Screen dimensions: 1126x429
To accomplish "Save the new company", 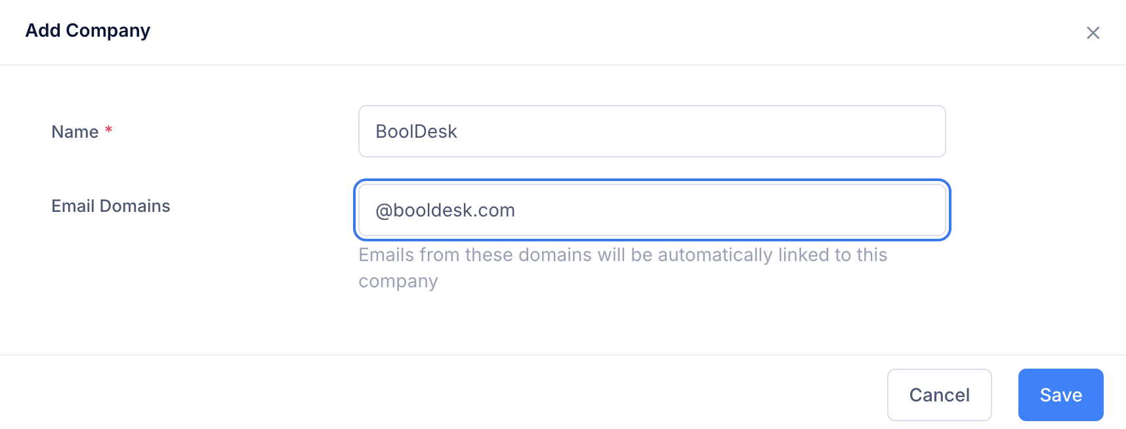I will coord(1060,395).
